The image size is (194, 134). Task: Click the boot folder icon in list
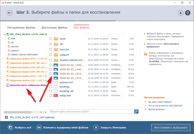(x=56, y=39)
